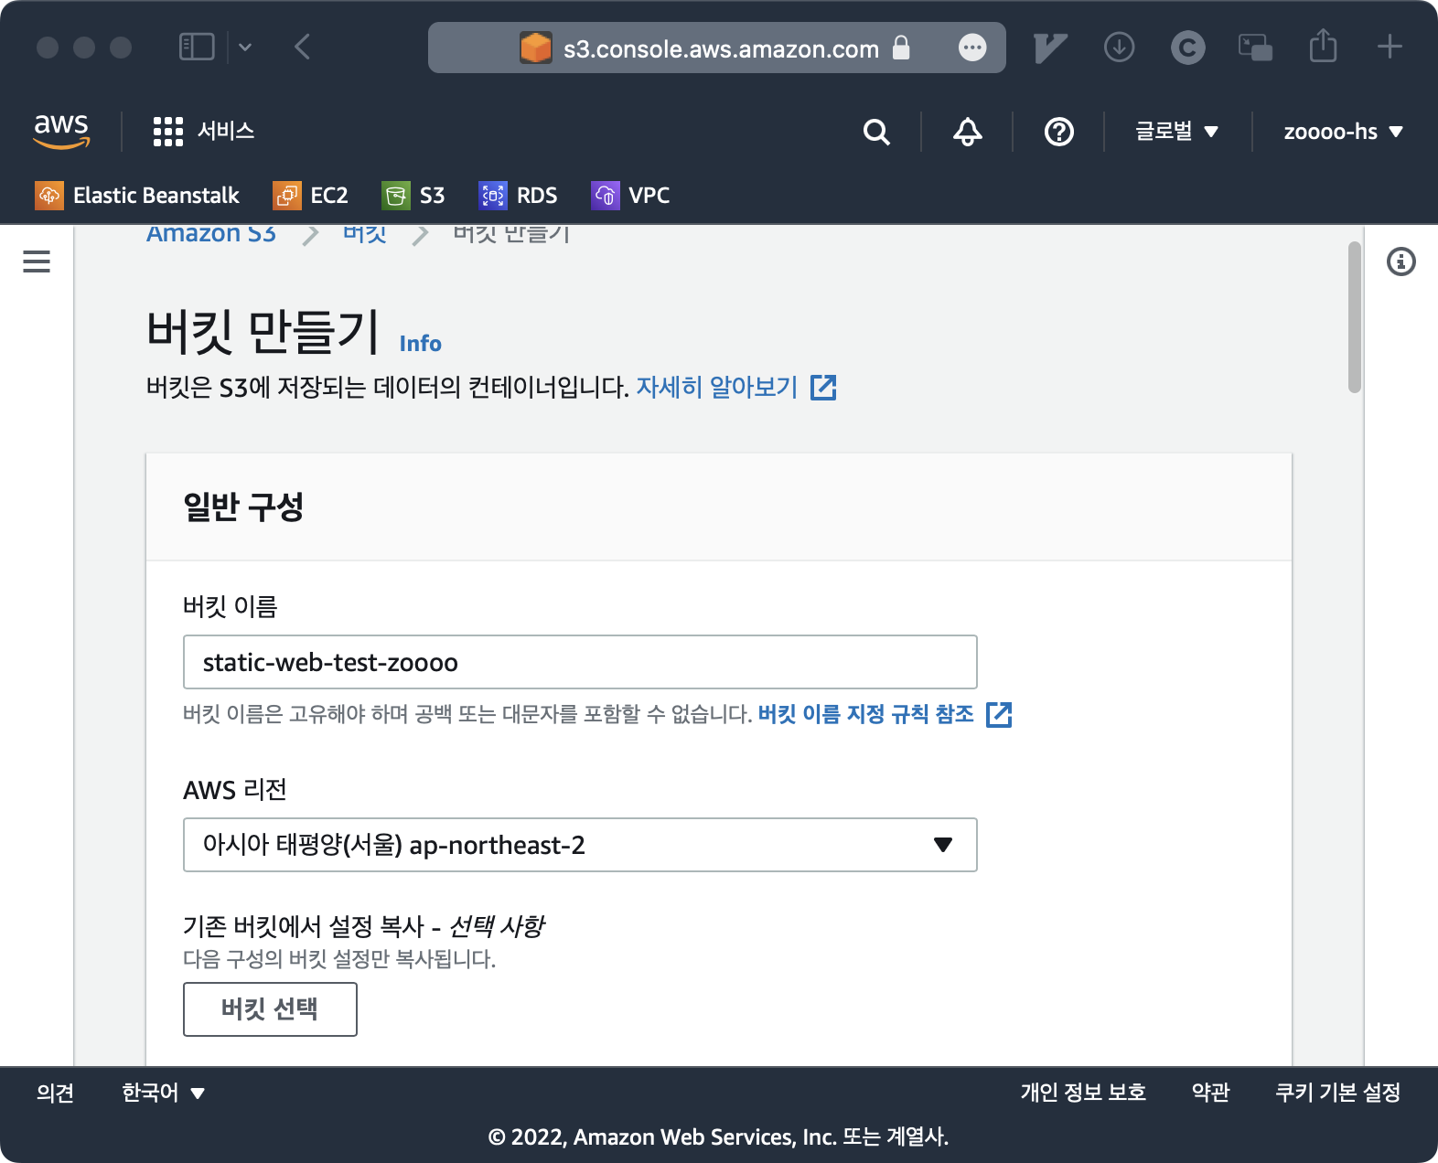This screenshot has height=1163, width=1438.
Task: Open notifications bell icon
Action: click(968, 132)
